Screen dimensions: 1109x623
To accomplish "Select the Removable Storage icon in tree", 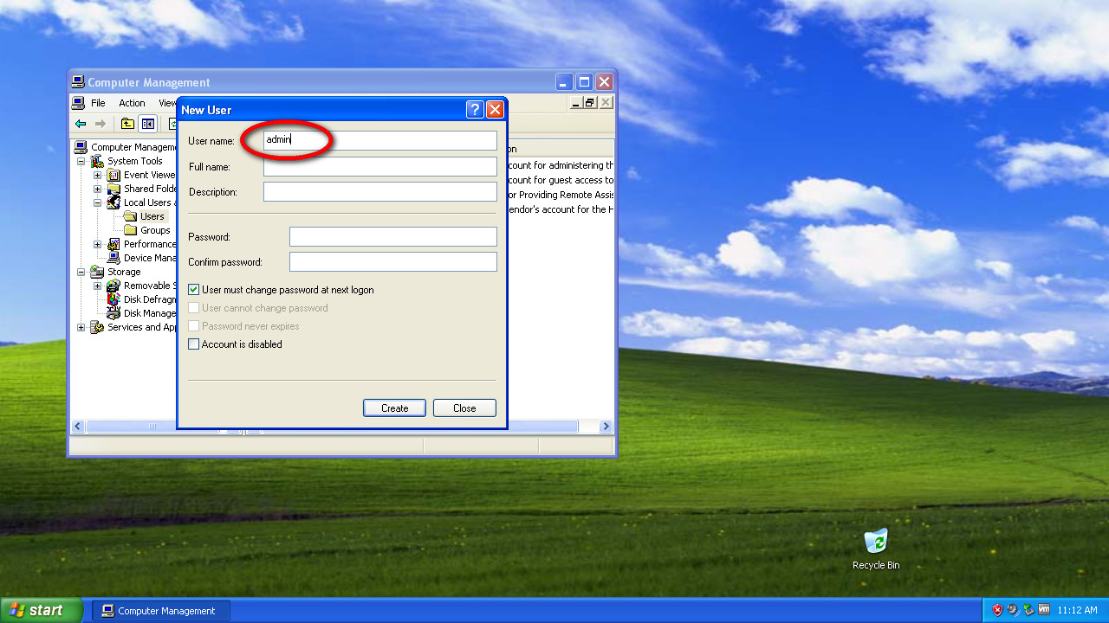I will (x=113, y=286).
